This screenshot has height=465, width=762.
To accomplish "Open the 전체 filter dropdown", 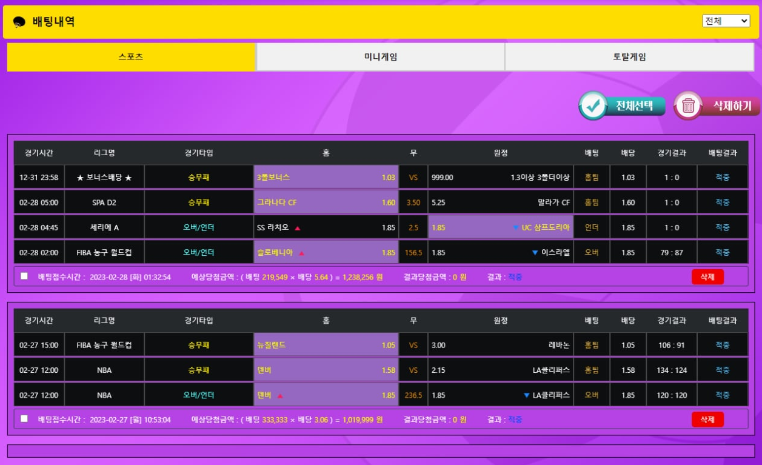I will (726, 21).
